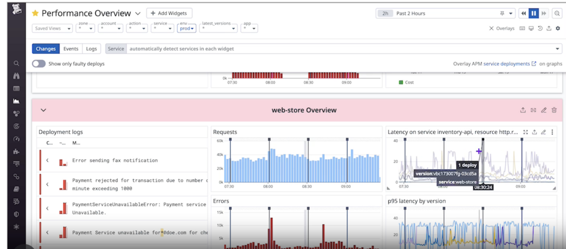Open the search icon in sidebar
The width and height of the screenshot is (566, 249).
pos(17,63)
